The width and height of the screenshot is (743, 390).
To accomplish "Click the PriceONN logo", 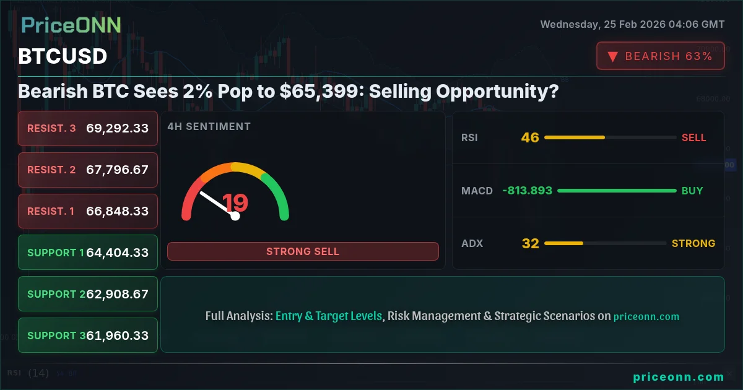I will point(71,25).
